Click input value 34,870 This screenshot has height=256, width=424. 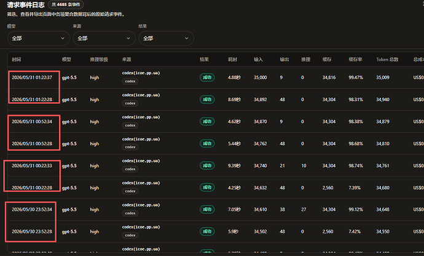[x=260, y=122]
